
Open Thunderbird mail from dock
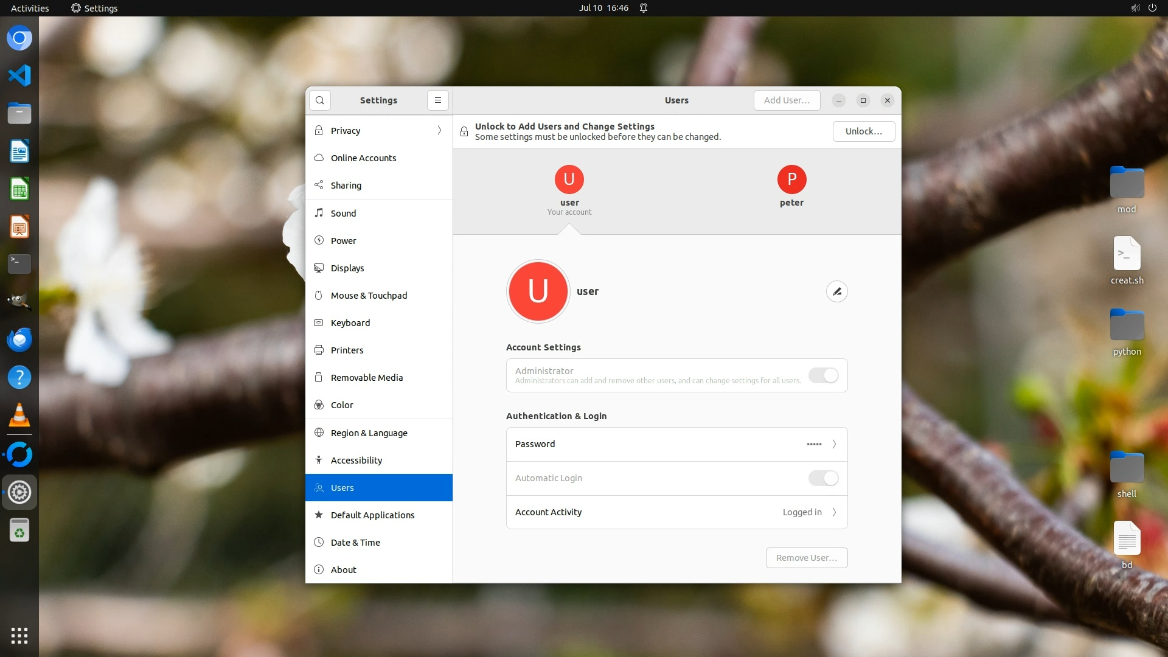19,339
